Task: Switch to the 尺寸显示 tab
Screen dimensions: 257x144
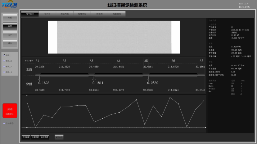Action: click(30, 14)
